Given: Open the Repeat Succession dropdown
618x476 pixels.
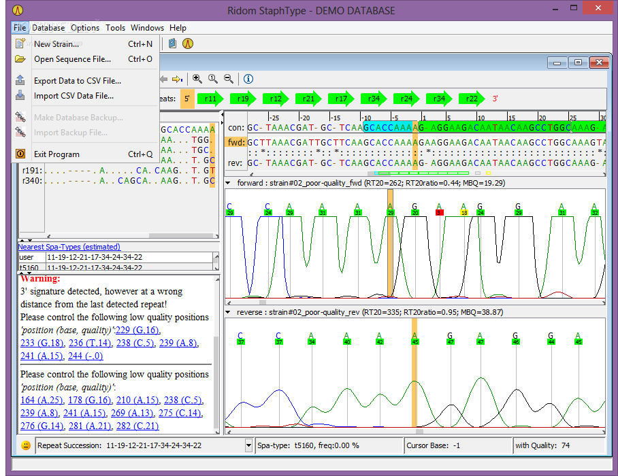Looking at the screenshot, I should click(248, 445).
